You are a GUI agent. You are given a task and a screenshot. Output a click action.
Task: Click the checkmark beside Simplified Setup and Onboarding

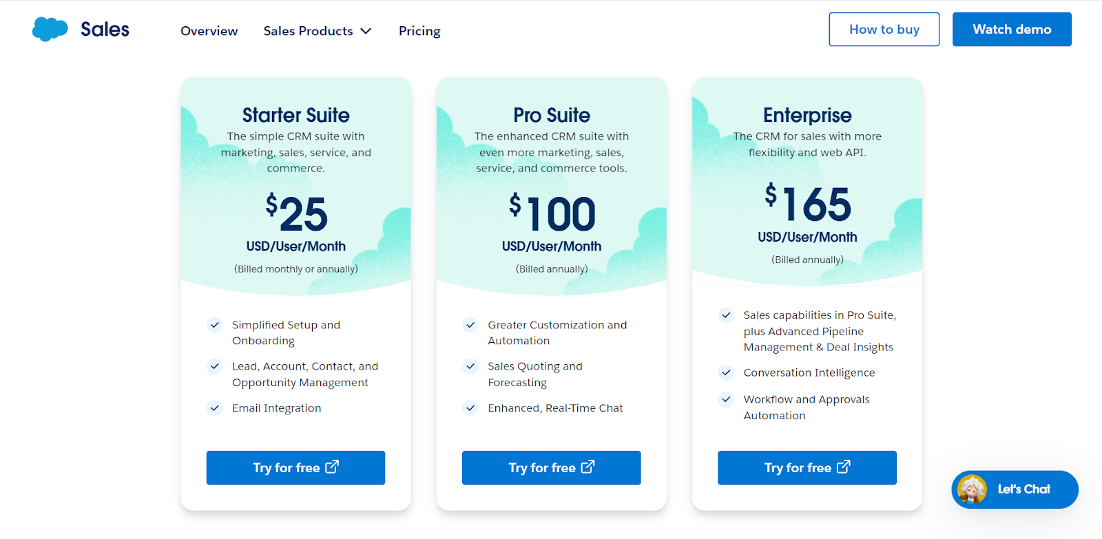pos(214,325)
